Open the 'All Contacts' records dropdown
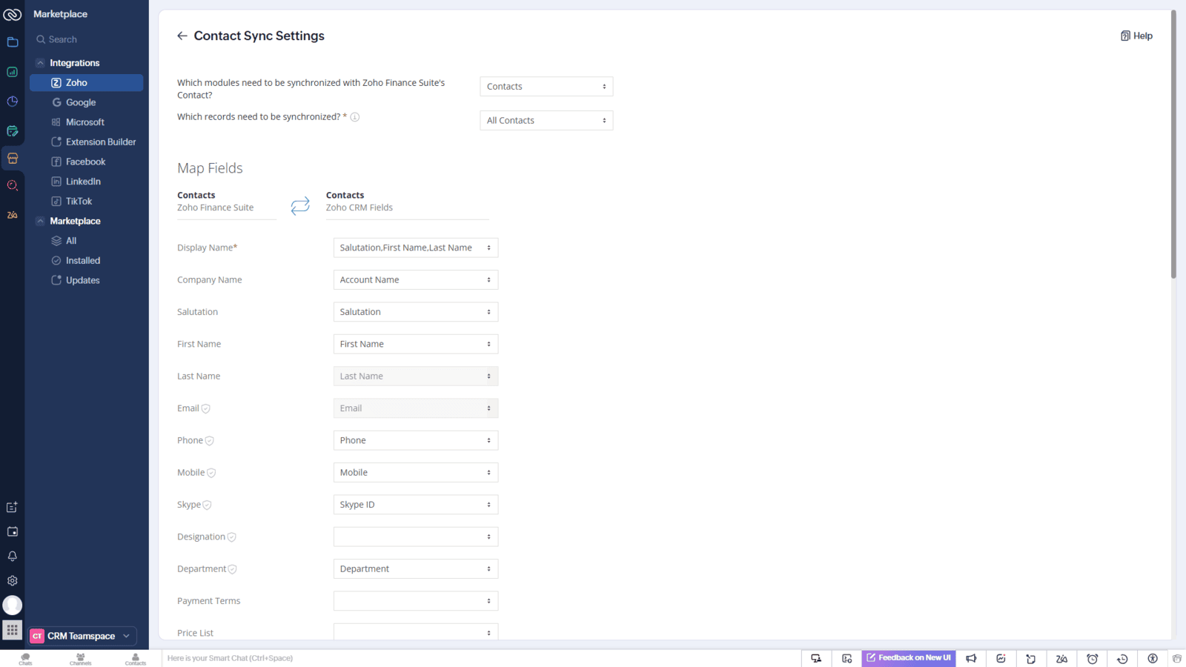The image size is (1186, 667). pos(546,120)
